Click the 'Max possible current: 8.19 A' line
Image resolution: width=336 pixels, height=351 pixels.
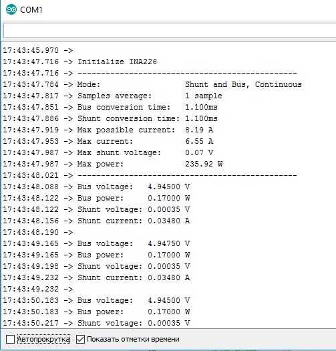[x=108, y=130]
